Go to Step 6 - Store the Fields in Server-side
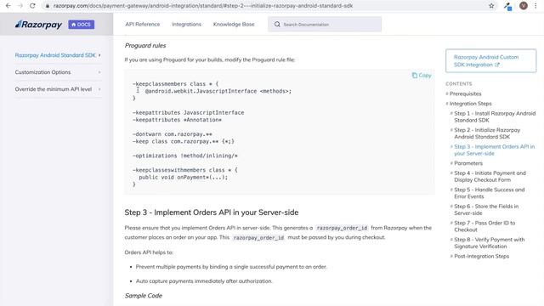The height and width of the screenshot is (306, 544). coord(486,210)
